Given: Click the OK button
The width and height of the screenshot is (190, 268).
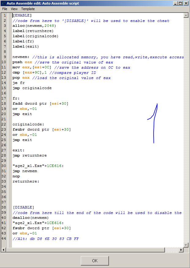Looking at the screenshot, I should tap(95, 261).
